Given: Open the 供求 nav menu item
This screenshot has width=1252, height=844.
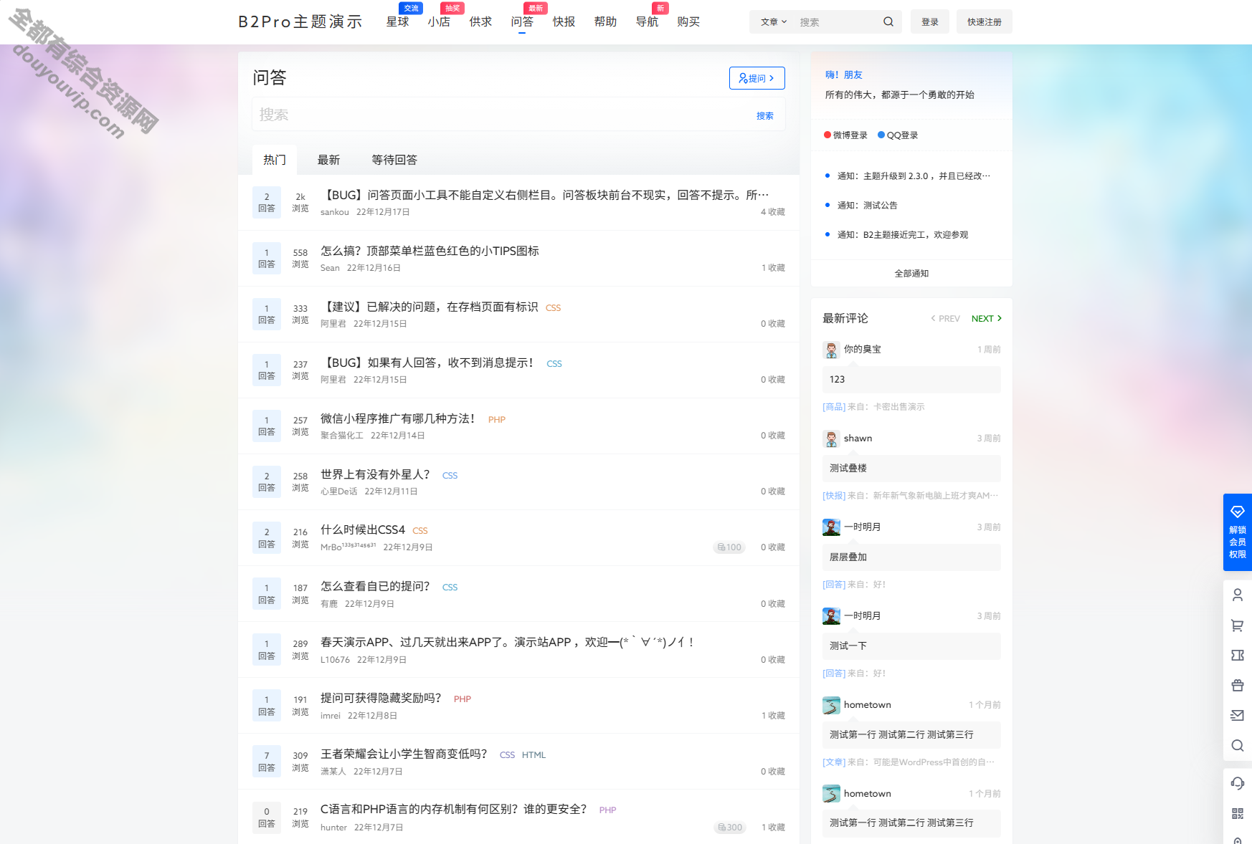Looking at the screenshot, I should click(x=480, y=21).
